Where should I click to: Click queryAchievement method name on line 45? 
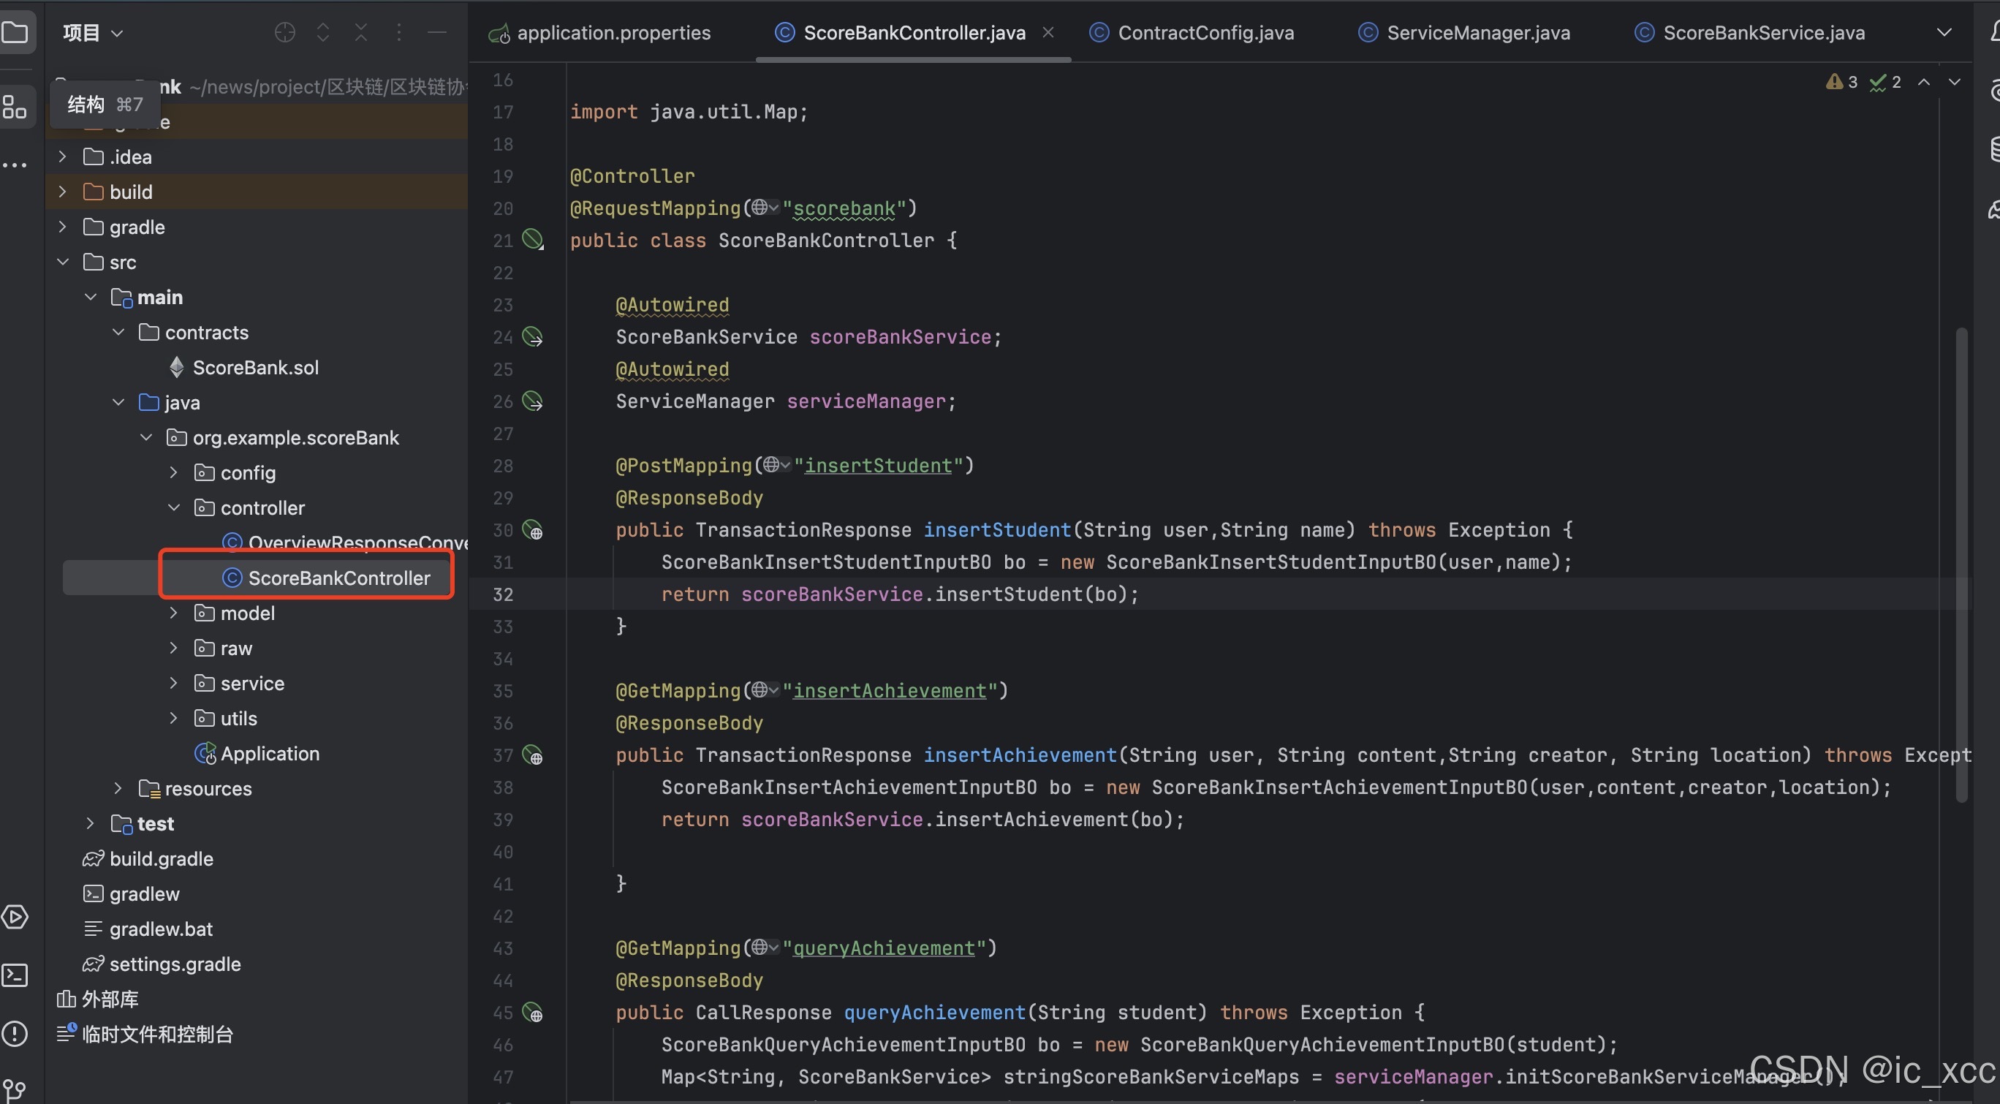click(934, 1013)
